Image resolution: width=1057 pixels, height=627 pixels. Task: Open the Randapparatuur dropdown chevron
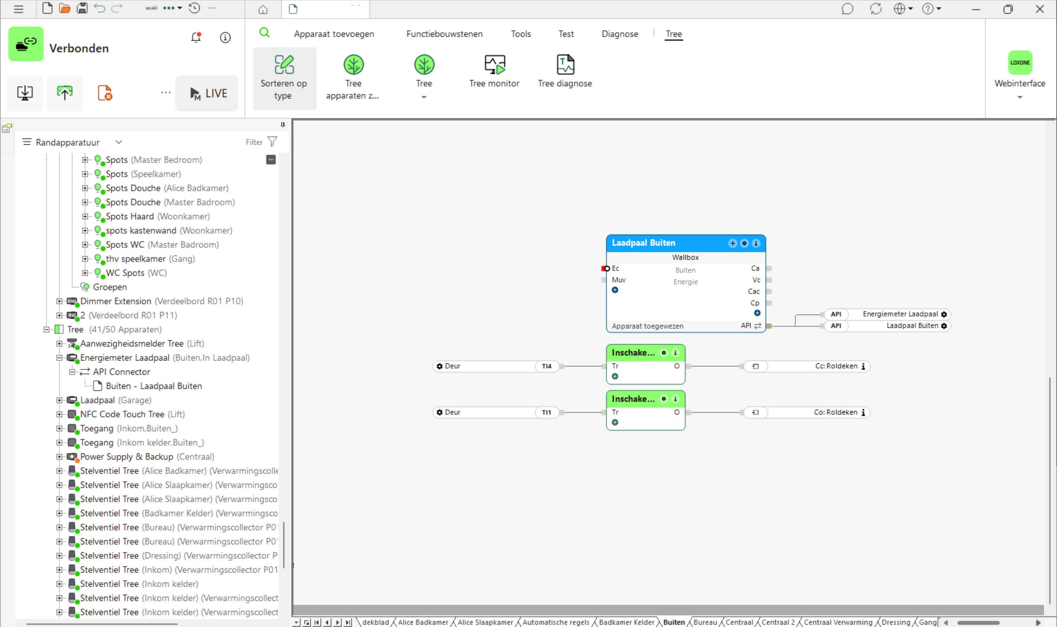pyautogui.click(x=119, y=142)
